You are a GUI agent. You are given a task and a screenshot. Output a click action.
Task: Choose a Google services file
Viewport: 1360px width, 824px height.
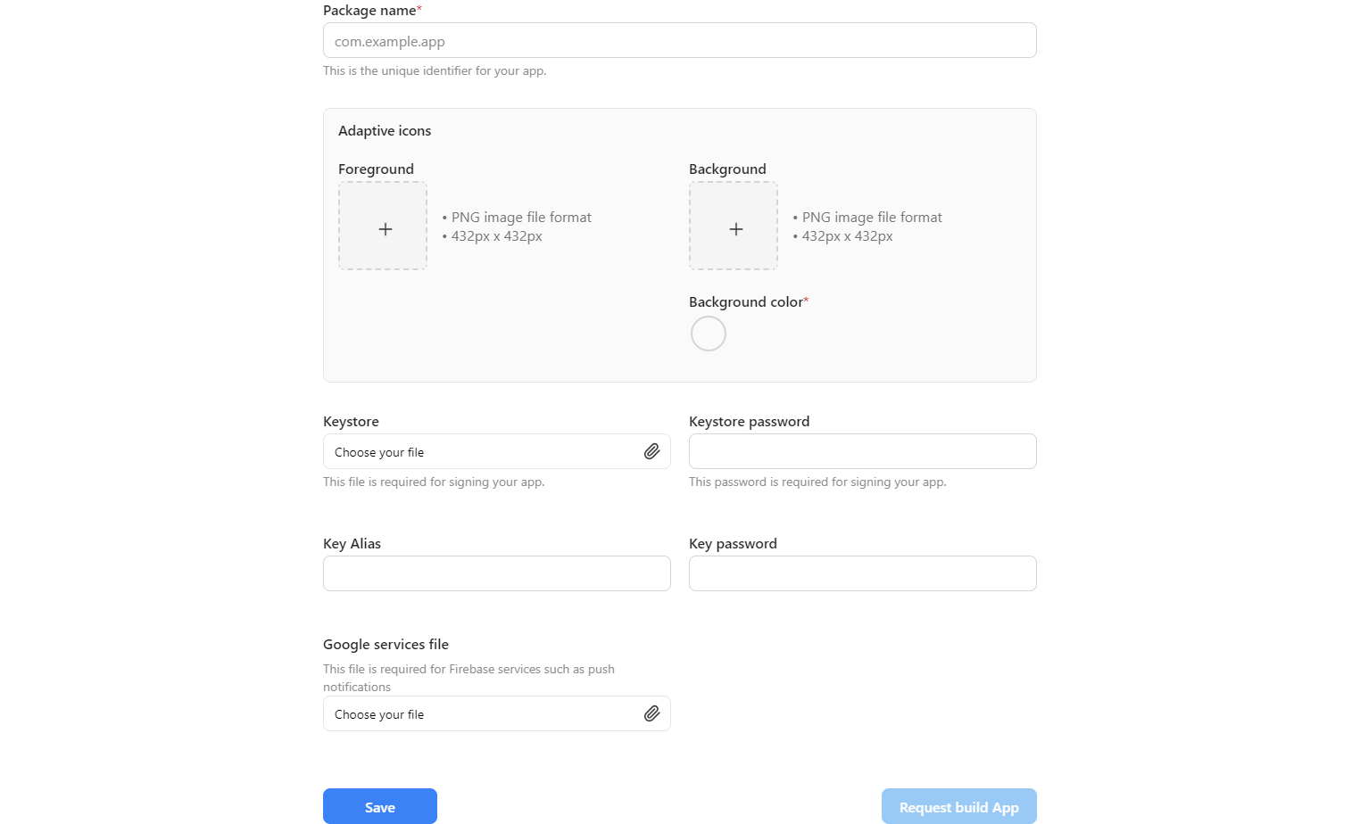pos(496,713)
